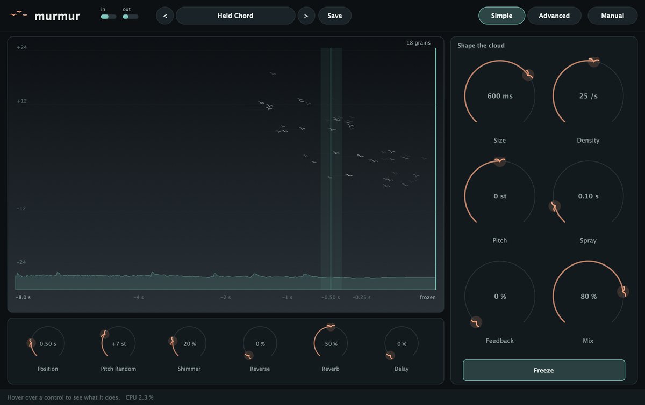Image resolution: width=645 pixels, height=405 pixels.
Task: Open the Held Chord preset selector
Action: click(235, 16)
